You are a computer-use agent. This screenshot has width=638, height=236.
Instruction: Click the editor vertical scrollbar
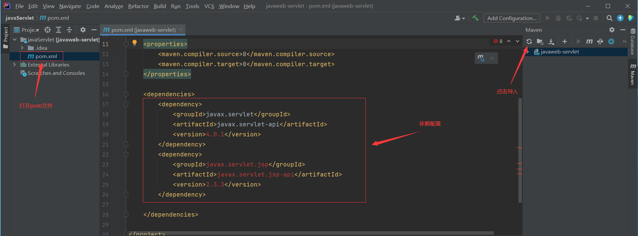pyautogui.click(x=520, y=150)
